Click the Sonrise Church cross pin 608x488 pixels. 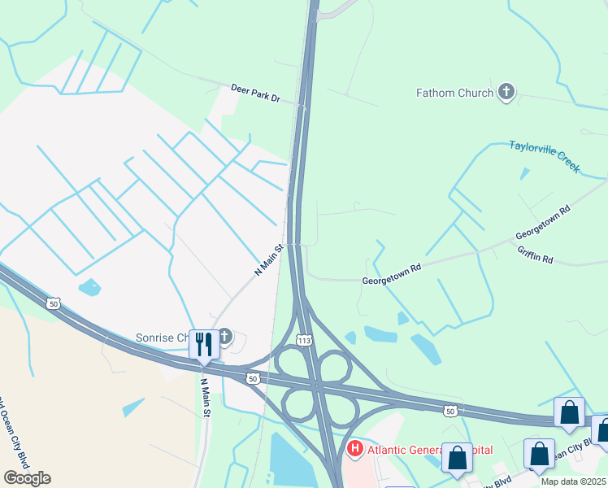click(x=225, y=337)
